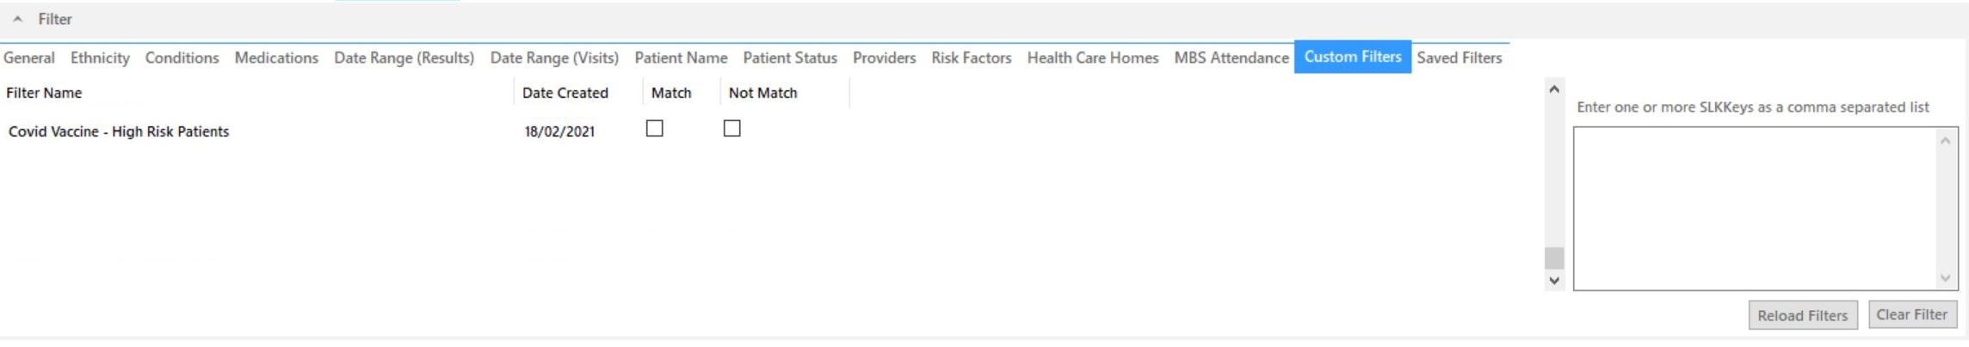Select the Risk Factors tab

click(971, 58)
